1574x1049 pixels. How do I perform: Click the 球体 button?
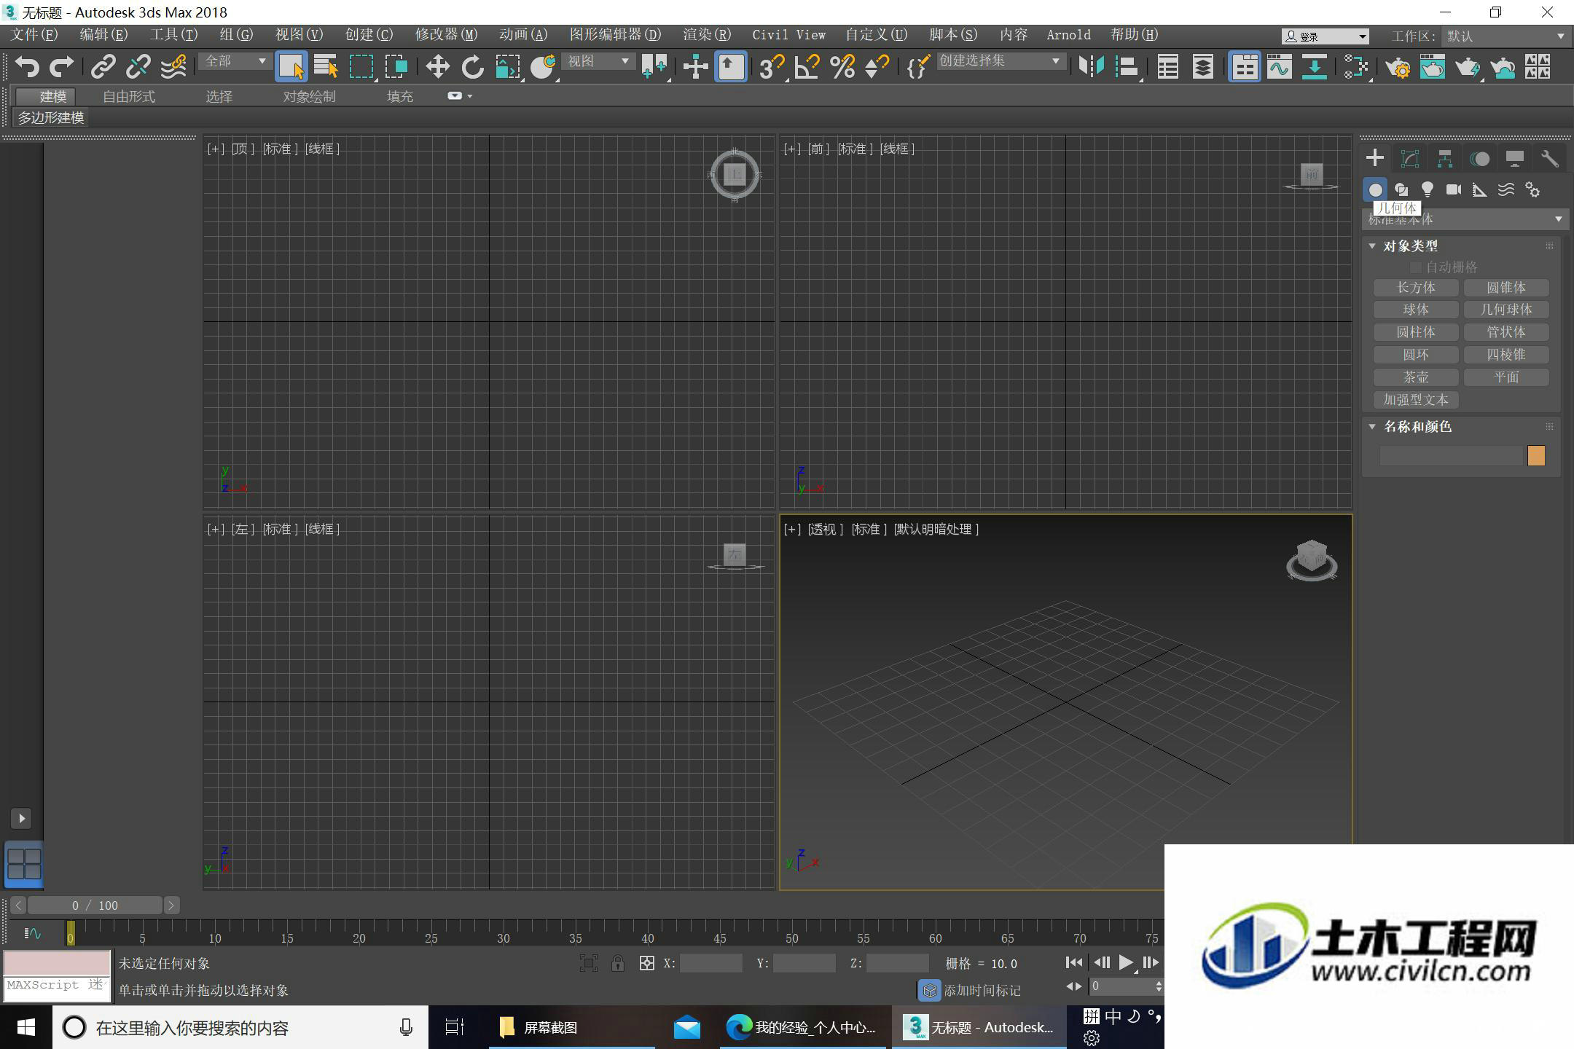click(1416, 310)
